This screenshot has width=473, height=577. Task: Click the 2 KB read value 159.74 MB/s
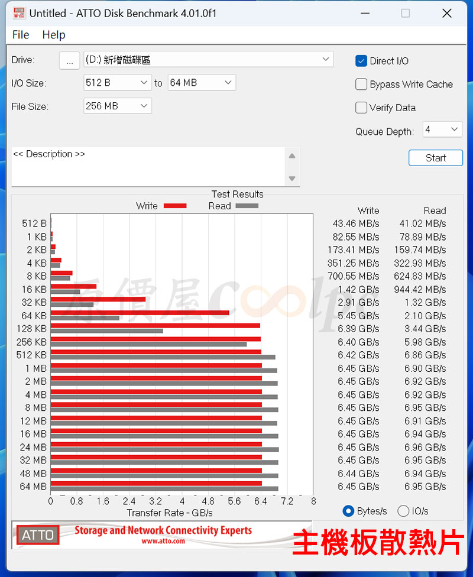(x=420, y=250)
